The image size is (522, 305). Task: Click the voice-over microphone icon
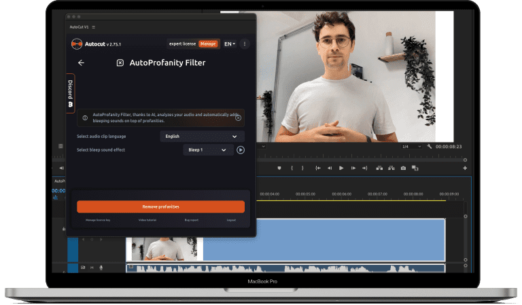(x=101, y=268)
